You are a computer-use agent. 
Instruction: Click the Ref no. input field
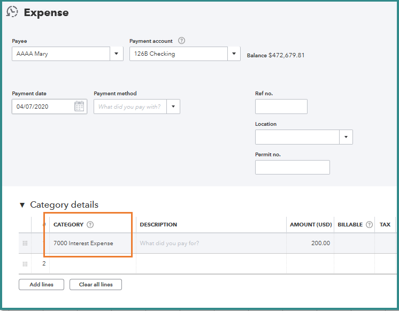pyautogui.click(x=281, y=107)
